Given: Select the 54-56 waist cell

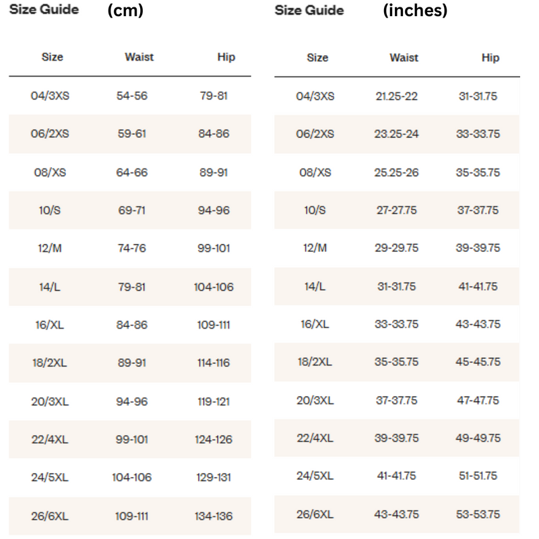Looking at the screenshot, I should click(131, 96).
